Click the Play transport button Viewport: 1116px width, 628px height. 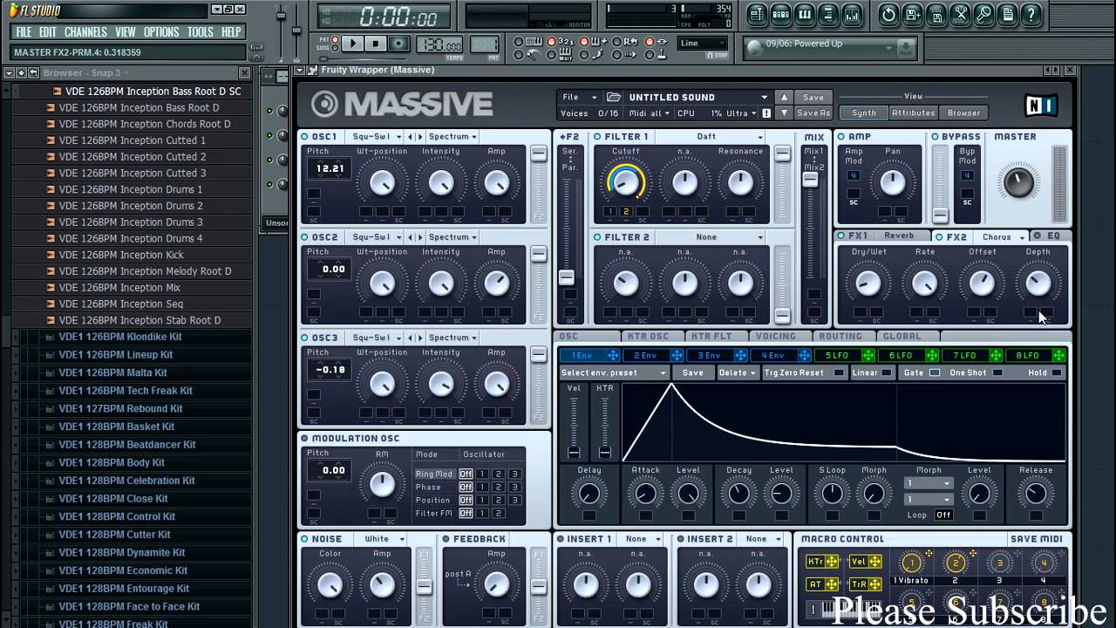tap(352, 44)
